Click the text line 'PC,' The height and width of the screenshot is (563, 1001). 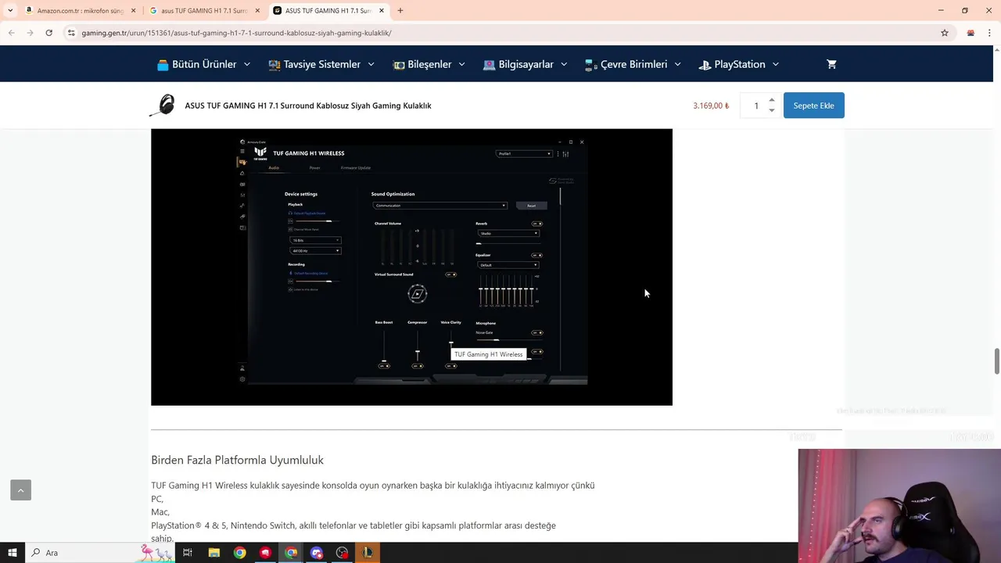click(157, 499)
